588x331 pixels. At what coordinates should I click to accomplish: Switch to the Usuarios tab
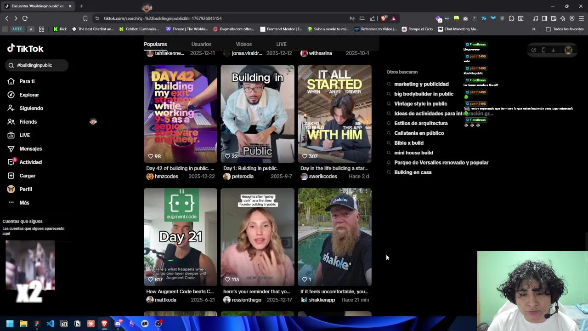point(201,44)
